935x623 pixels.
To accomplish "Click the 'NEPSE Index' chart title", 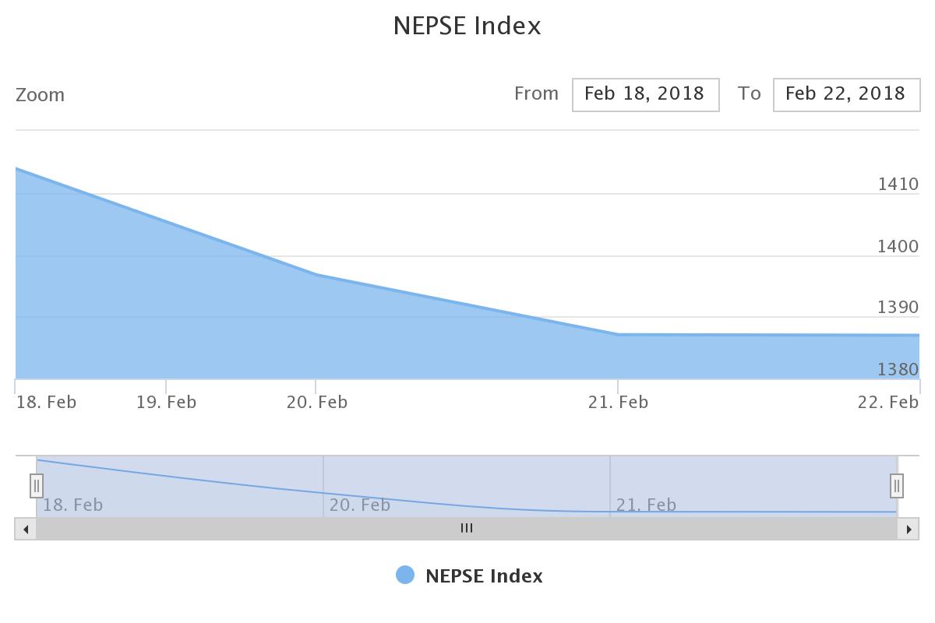I will (x=467, y=26).
